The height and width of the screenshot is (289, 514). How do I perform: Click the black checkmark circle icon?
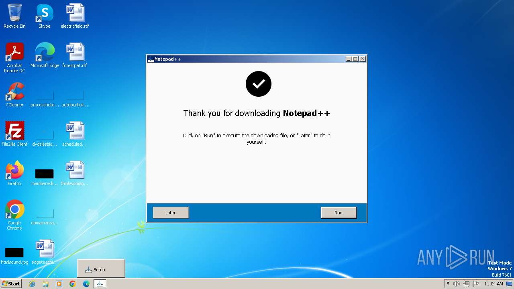coord(259,84)
